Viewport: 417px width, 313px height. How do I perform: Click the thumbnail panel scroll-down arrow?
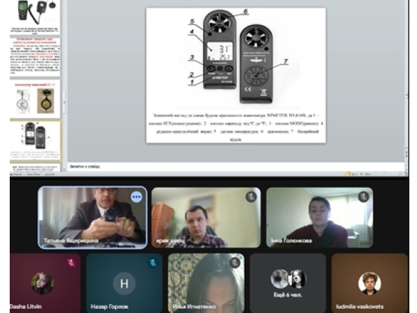pos(64,169)
